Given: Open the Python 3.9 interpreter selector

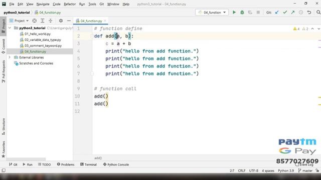Looking at the screenshot, I should click(286, 170).
